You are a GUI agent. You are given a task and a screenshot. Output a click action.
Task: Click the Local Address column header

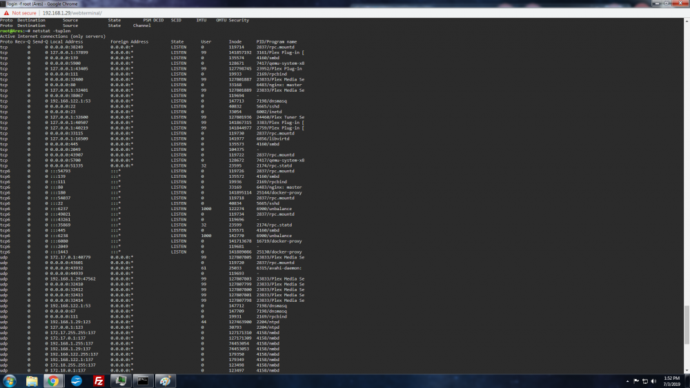click(66, 42)
